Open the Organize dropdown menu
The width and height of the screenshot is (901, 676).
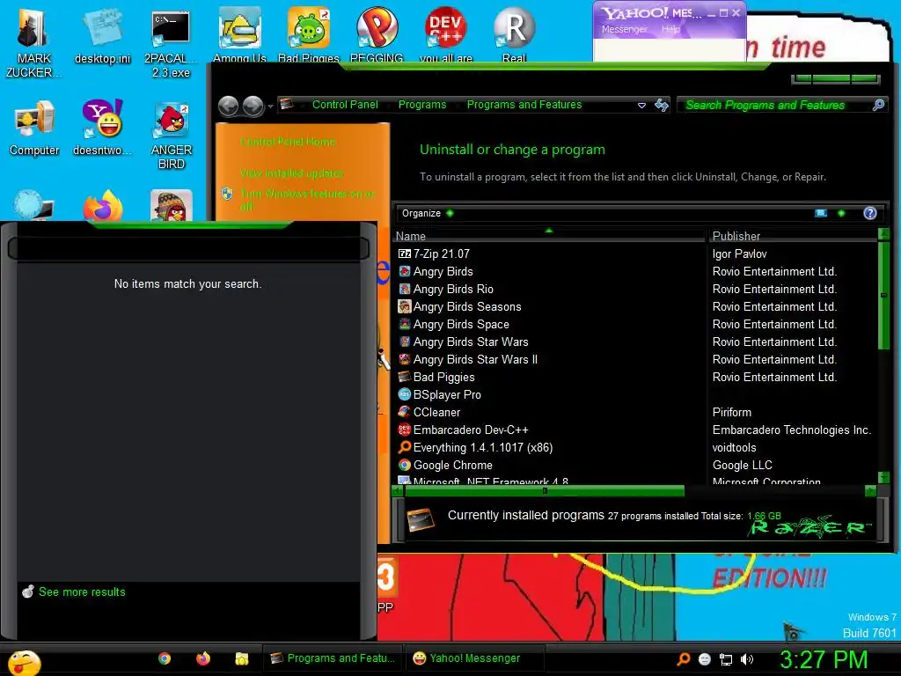(x=428, y=213)
